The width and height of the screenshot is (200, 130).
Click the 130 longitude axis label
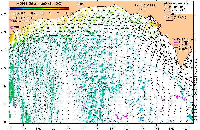point(97,128)
